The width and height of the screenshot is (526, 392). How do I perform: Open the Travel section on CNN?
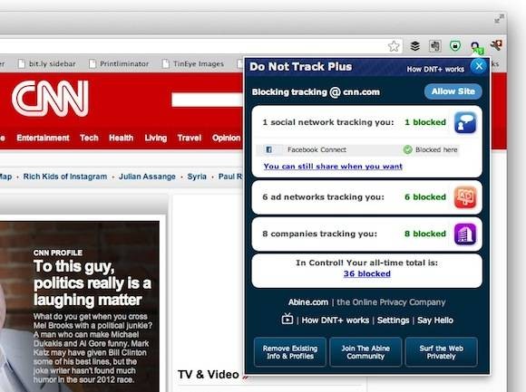tap(190, 138)
